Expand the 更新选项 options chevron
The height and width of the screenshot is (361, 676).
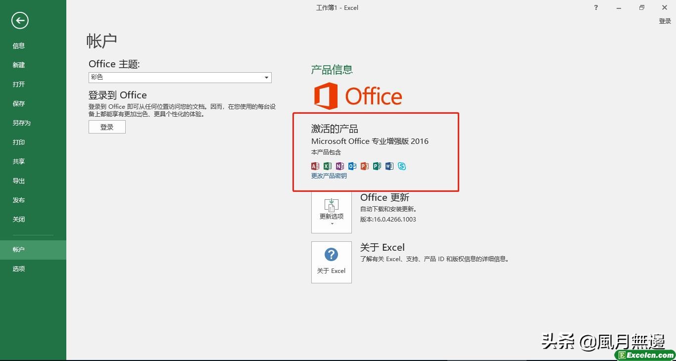coord(331,223)
